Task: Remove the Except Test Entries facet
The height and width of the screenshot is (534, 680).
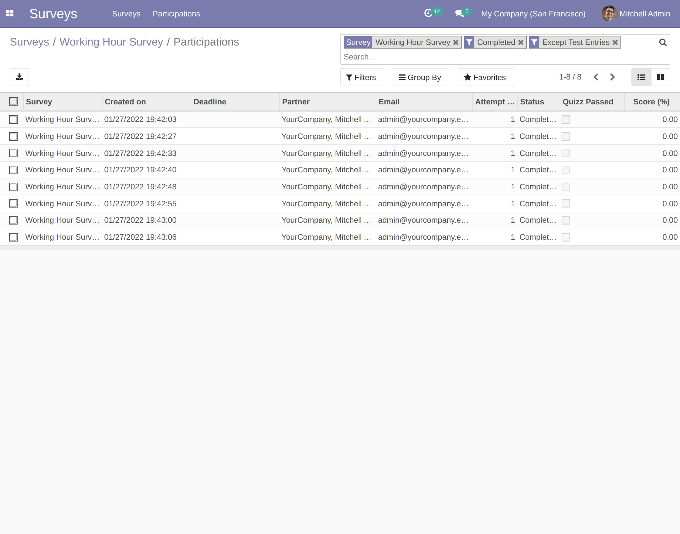Action: click(x=615, y=42)
